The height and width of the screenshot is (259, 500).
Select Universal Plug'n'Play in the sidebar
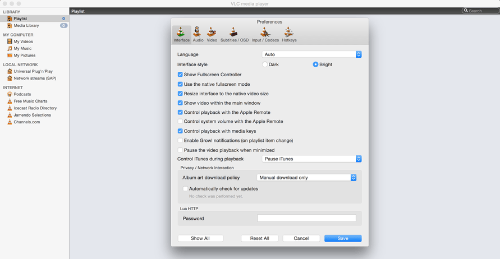(x=34, y=71)
